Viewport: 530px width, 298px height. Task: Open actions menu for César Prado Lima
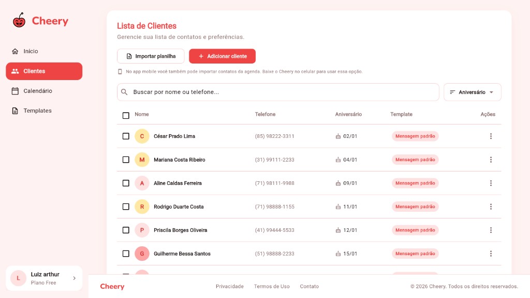pos(491,136)
